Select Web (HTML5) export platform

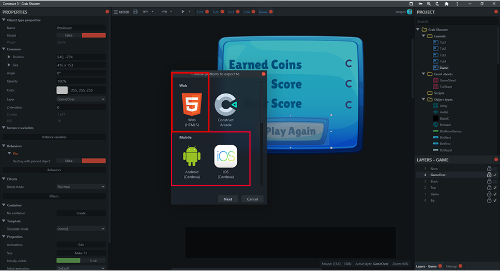tap(192, 109)
